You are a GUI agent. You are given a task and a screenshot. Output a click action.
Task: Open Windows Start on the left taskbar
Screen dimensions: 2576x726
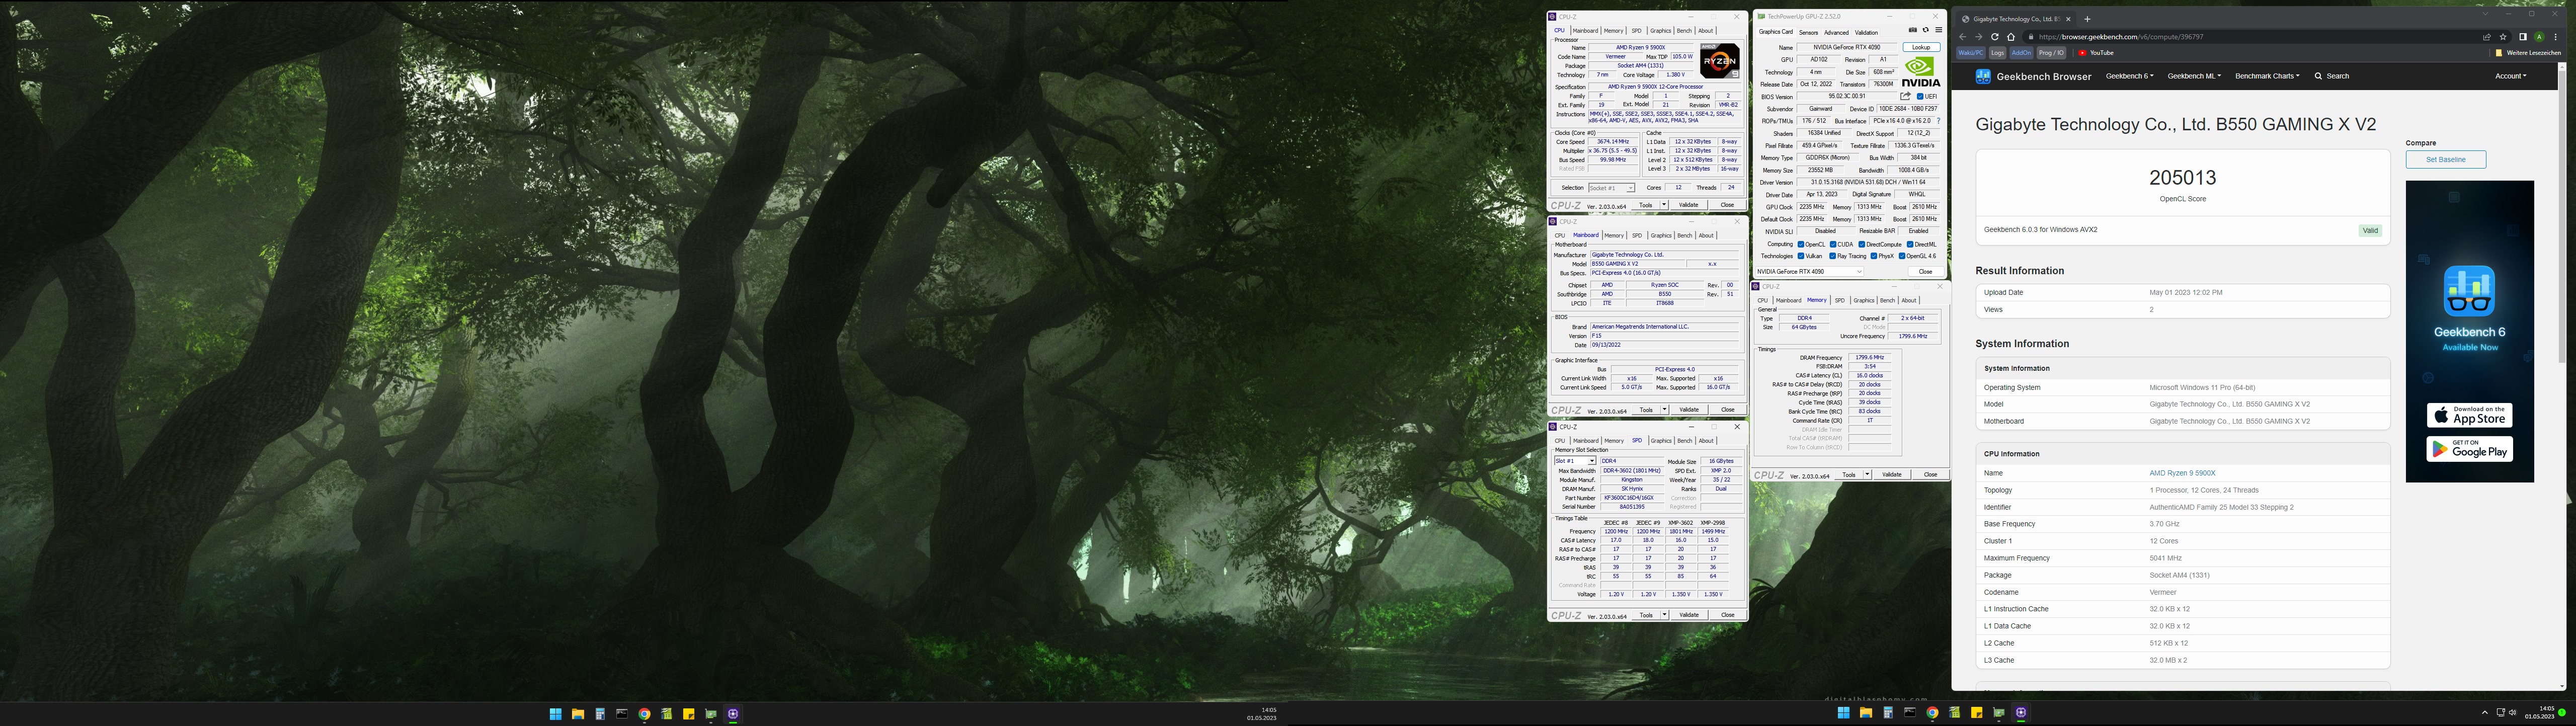click(555, 714)
